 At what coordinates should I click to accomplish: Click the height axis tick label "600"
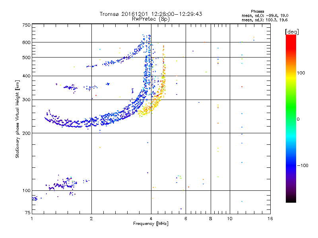[x=26, y=42]
